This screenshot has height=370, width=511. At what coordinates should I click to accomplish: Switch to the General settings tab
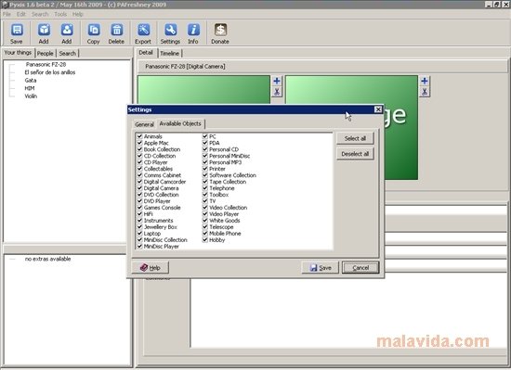[144, 124]
